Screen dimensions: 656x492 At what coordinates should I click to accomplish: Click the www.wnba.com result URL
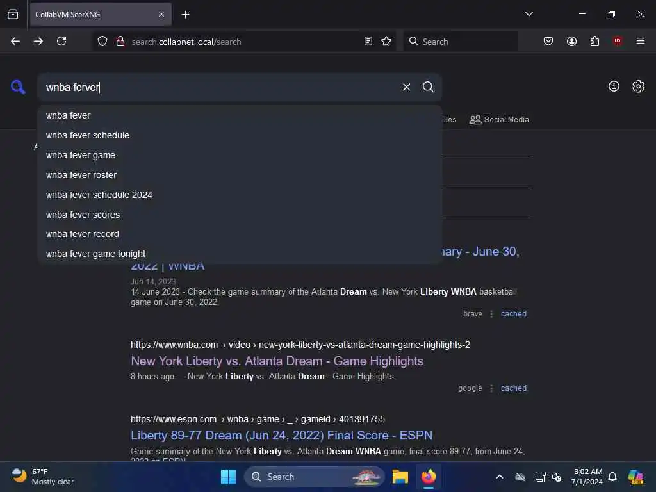click(300, 345)
